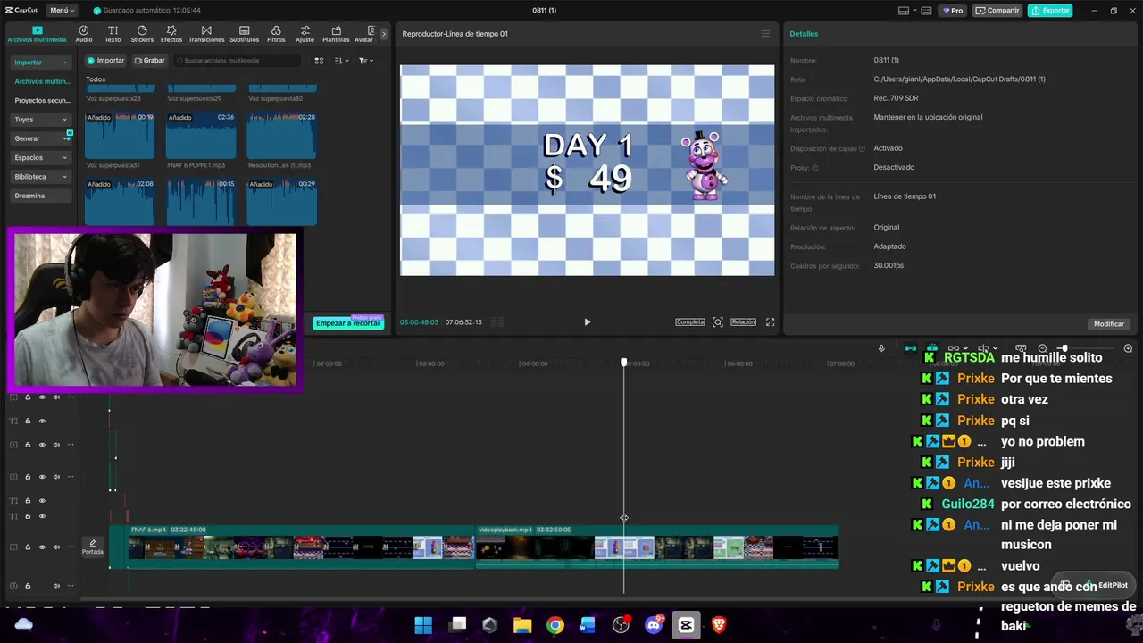Viewport: 1143px width, 643px height.
Task: Select Archivos multim... in the sidebar
Action: coord(42,81)
